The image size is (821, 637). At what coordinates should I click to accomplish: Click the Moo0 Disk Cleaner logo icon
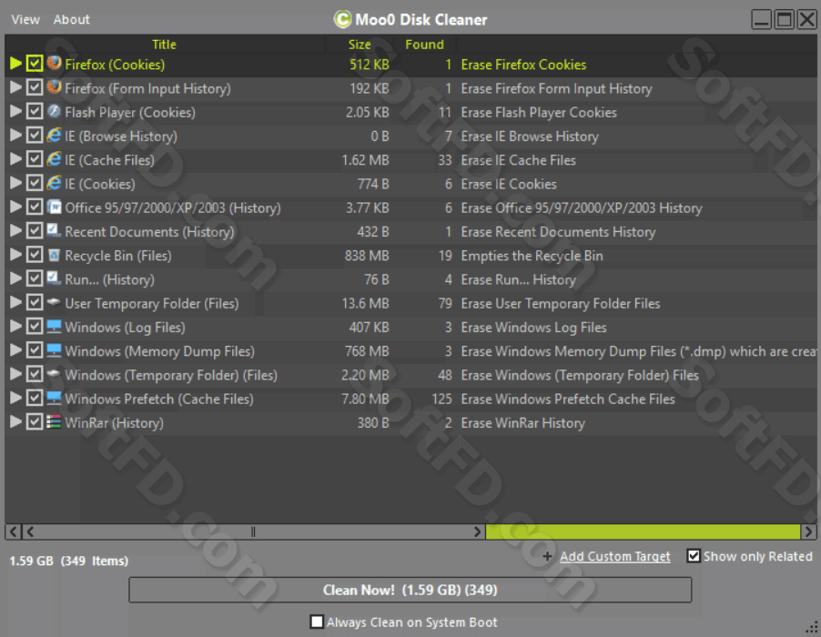[x=342, y=19]
